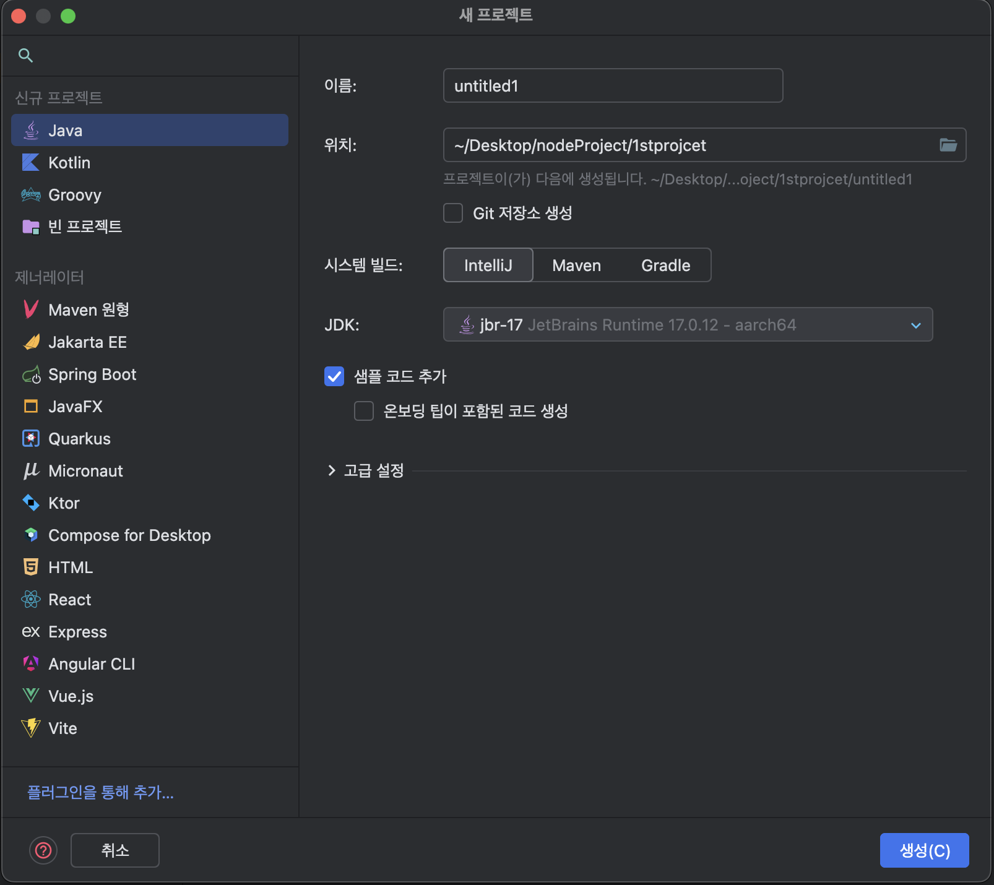Uncheck the 샘플 코드 추가 checkbox
Viewport: 994px width, 885px height.
pyautogui.click(x=334, y=376)
